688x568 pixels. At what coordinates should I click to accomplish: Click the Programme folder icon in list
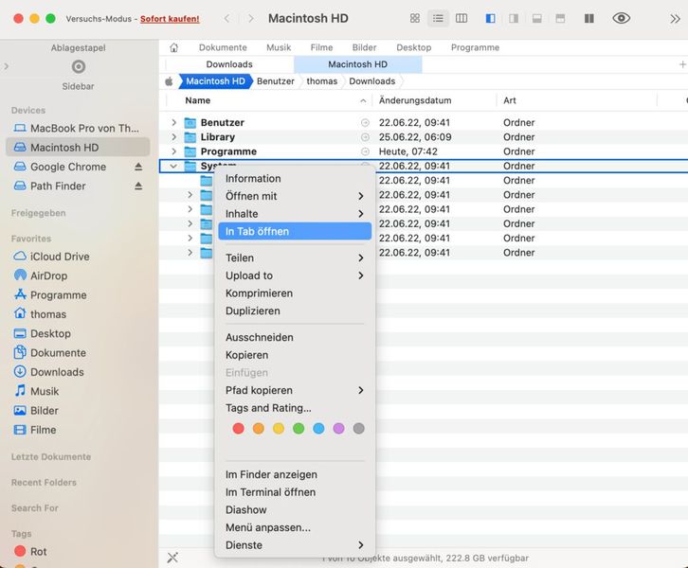[x=190, y=151]
